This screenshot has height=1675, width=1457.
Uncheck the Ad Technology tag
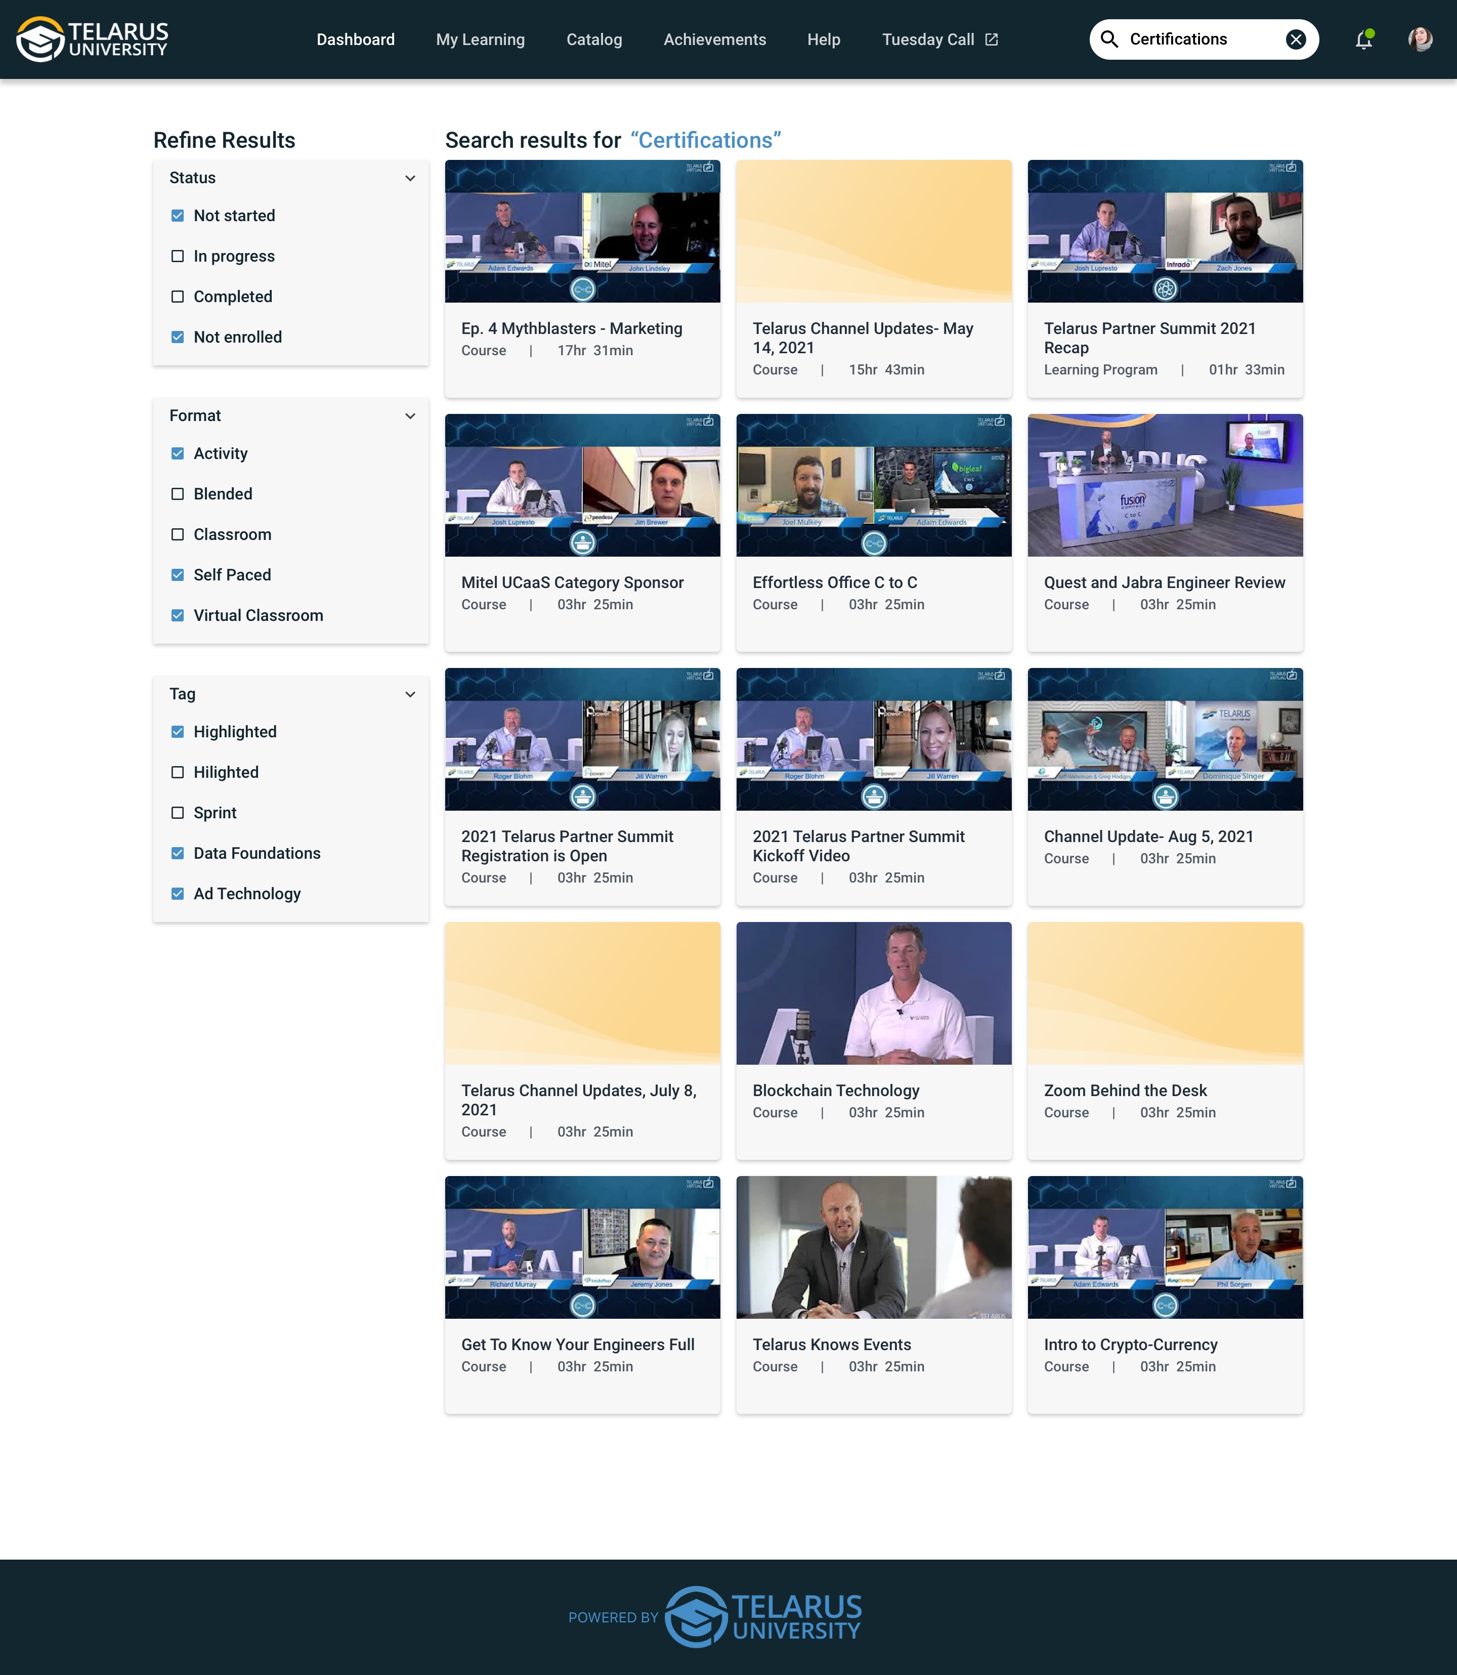click(177, 894)
